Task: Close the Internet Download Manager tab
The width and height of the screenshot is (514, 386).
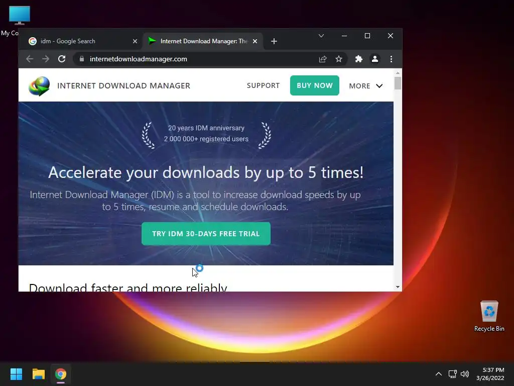Action: point(255,41)
